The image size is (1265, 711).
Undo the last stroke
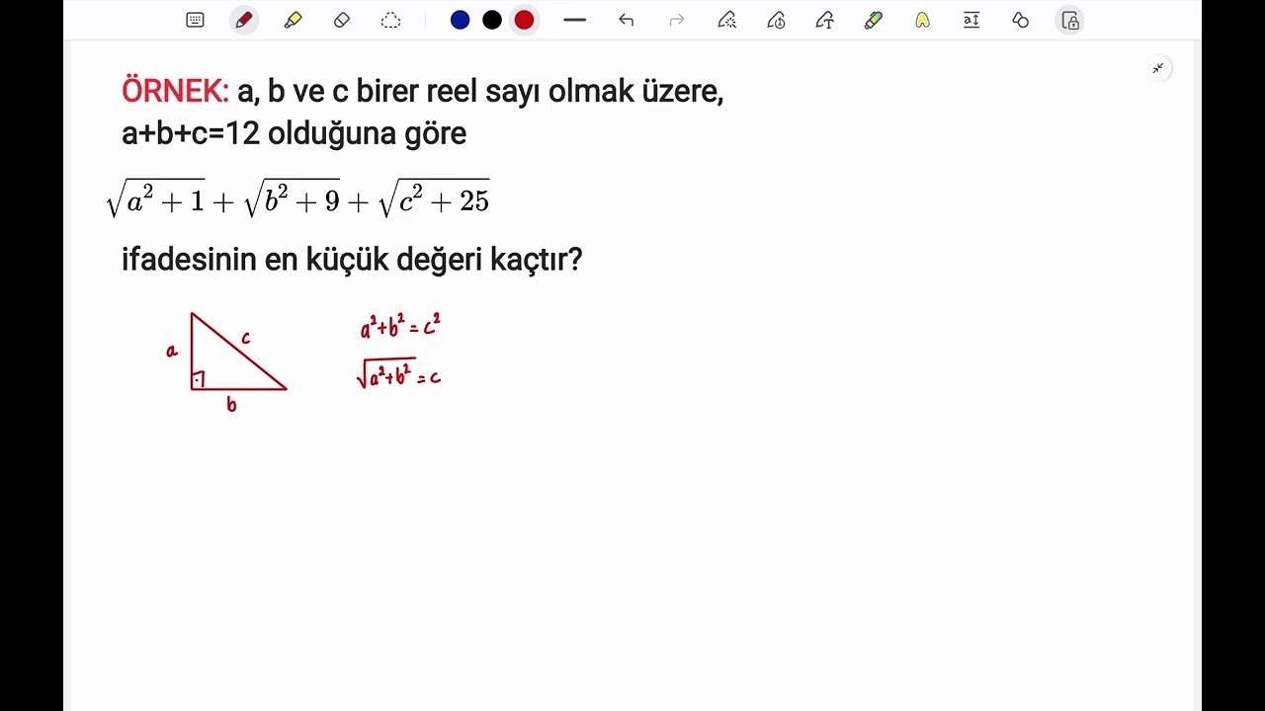[626, 20]
